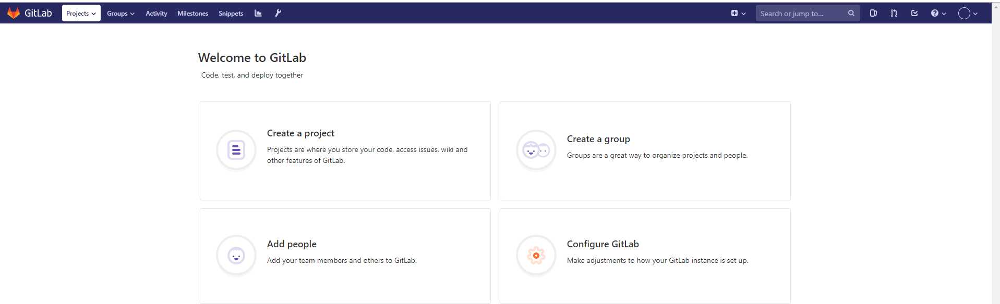Open the Projects dropdown menu

click(81, 14)
